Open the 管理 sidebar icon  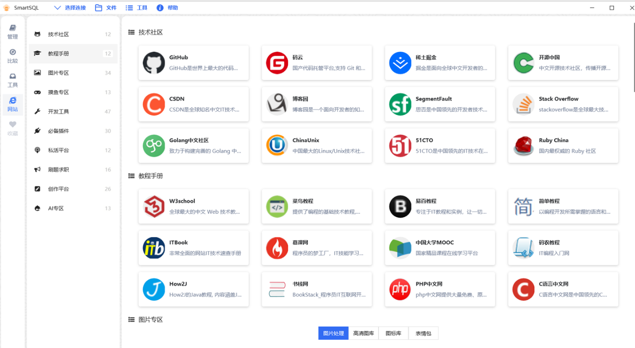[13, 32]
